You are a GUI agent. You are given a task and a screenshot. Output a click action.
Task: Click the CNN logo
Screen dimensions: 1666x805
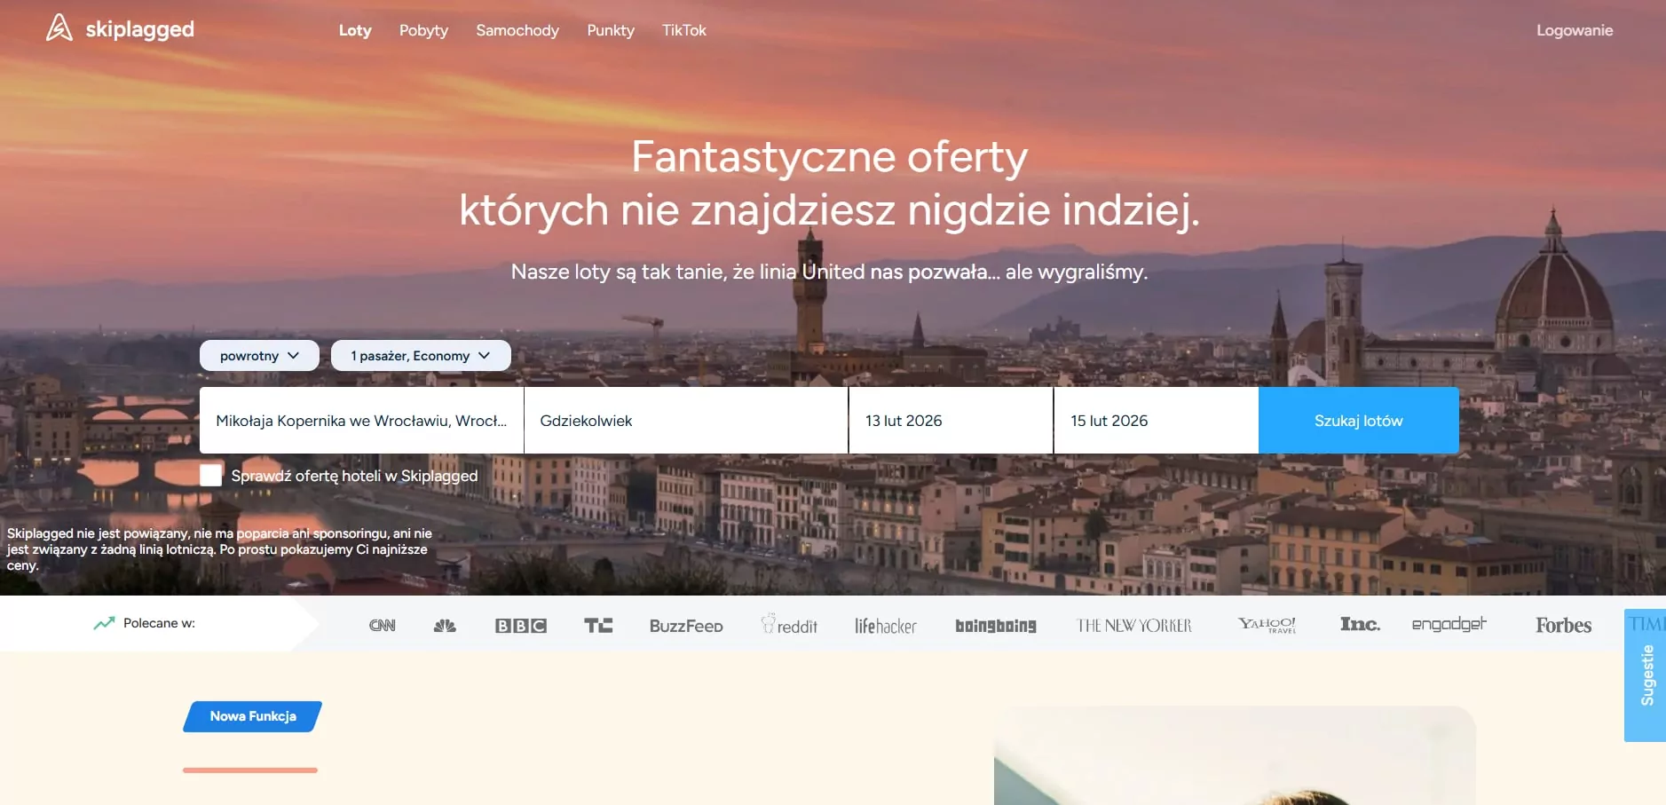click(x=382, y=626)
